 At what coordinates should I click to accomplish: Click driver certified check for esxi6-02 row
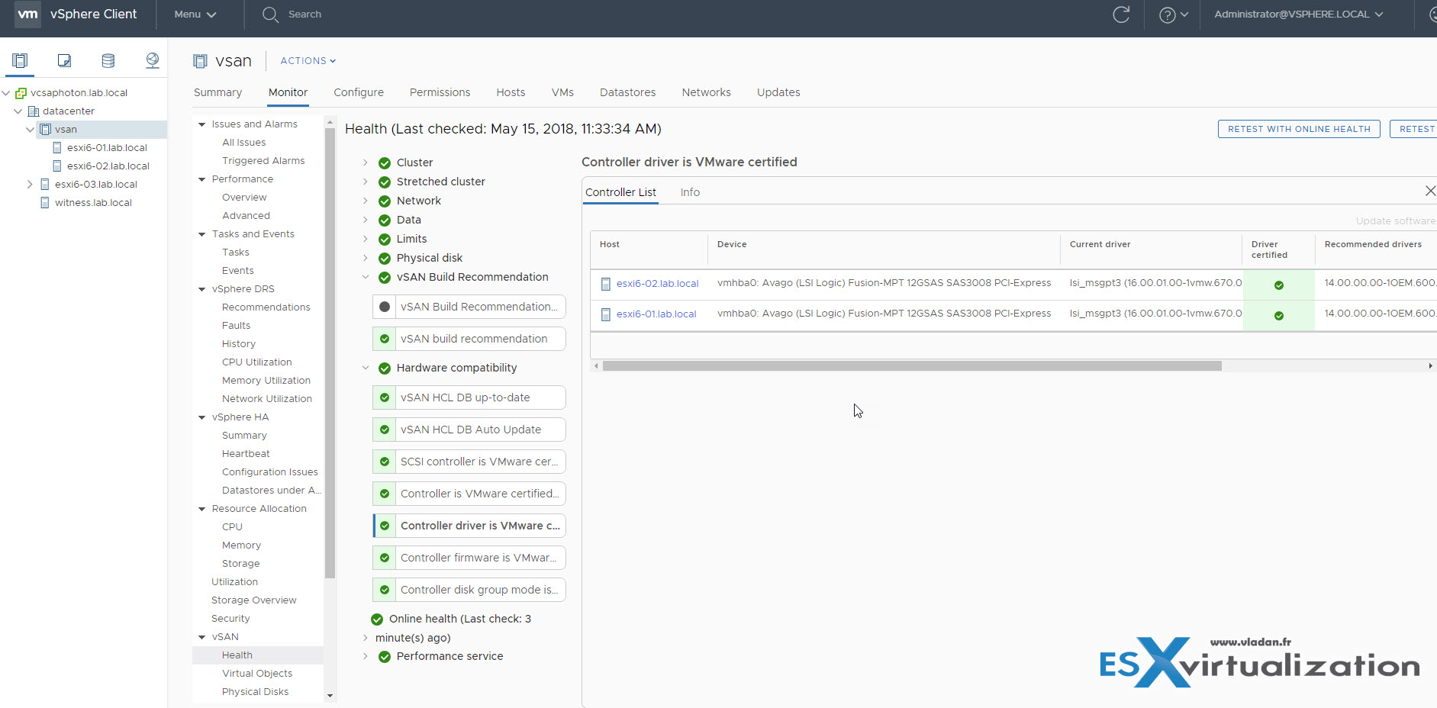click(x=1279, y=285)
